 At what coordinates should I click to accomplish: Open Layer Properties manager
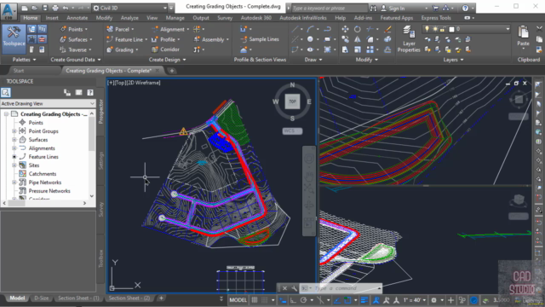[409, 39]
